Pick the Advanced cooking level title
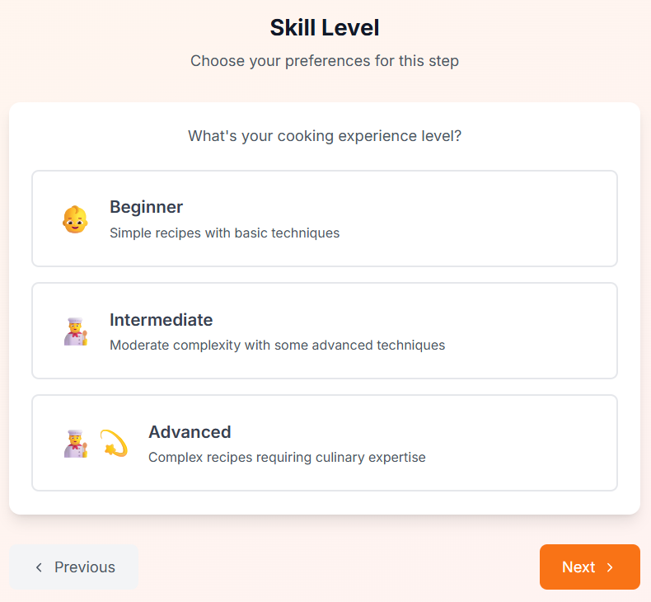Viewport: 651px width, 602px height. (190, 432)
